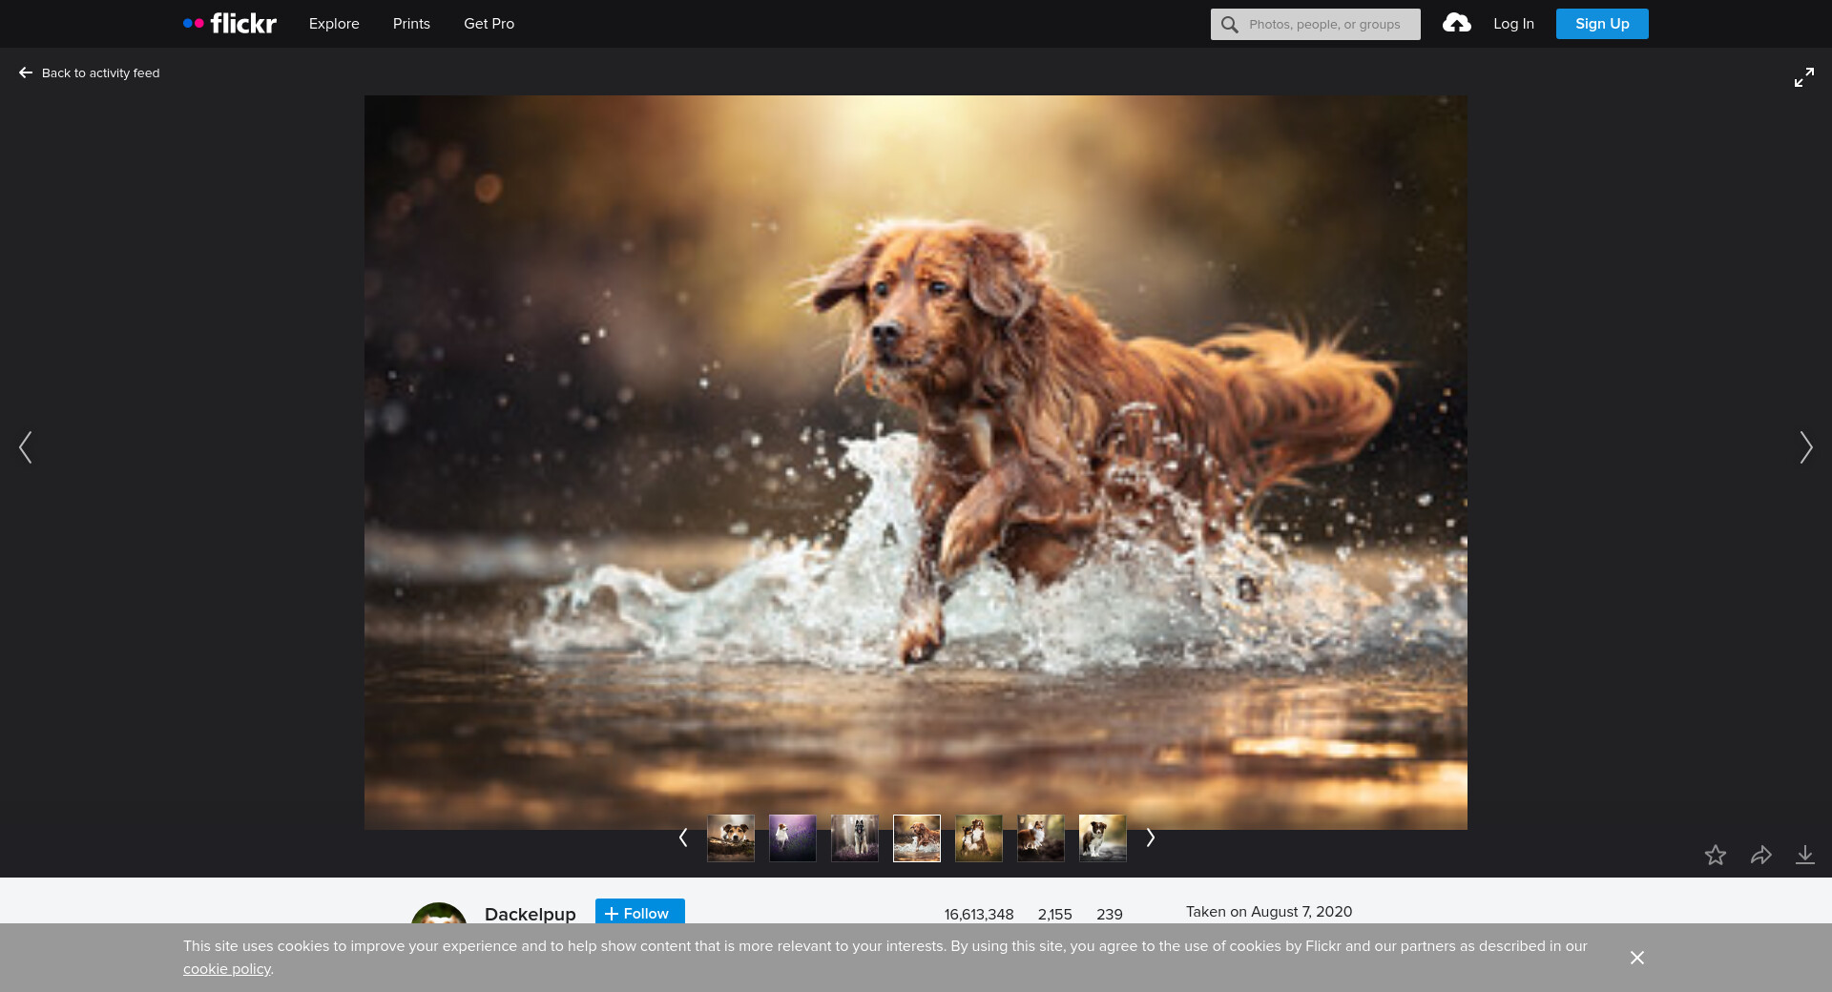Viewport: 1832px width, 992px height.
Task: Click the Sign Up button
Action: (x=1601, y=24)
